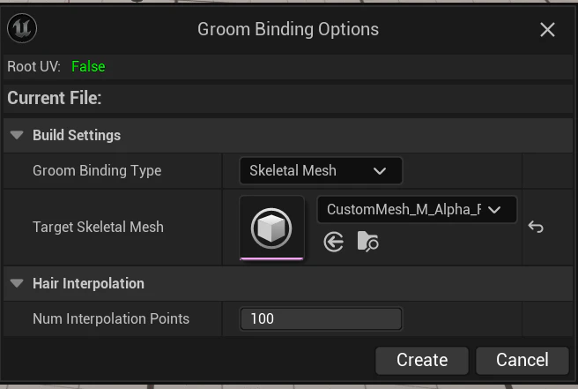Open the CustomMesh_M_Alpha asset picker dropdown

click(417, 210)
